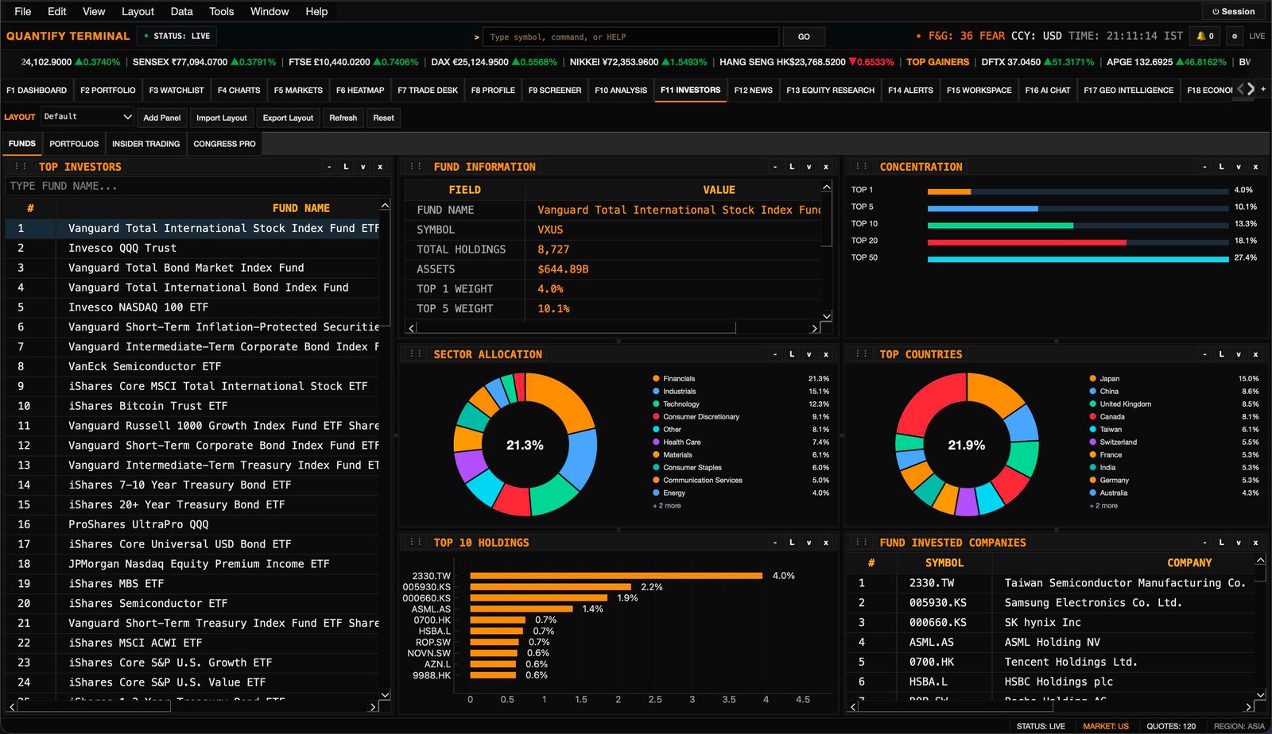Collapse Top Countries panel with the v button
1272x734 pixels.
pyautogui.click(x=1239, y=354)
